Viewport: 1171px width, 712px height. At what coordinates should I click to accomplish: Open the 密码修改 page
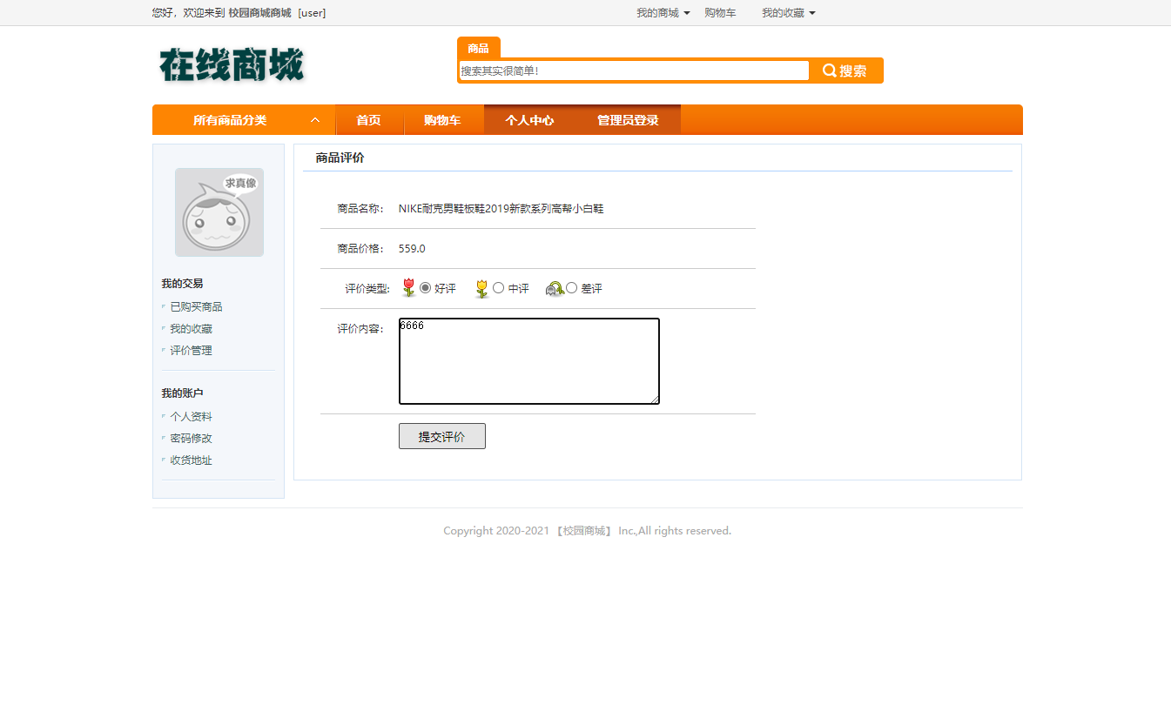(190, 438)
